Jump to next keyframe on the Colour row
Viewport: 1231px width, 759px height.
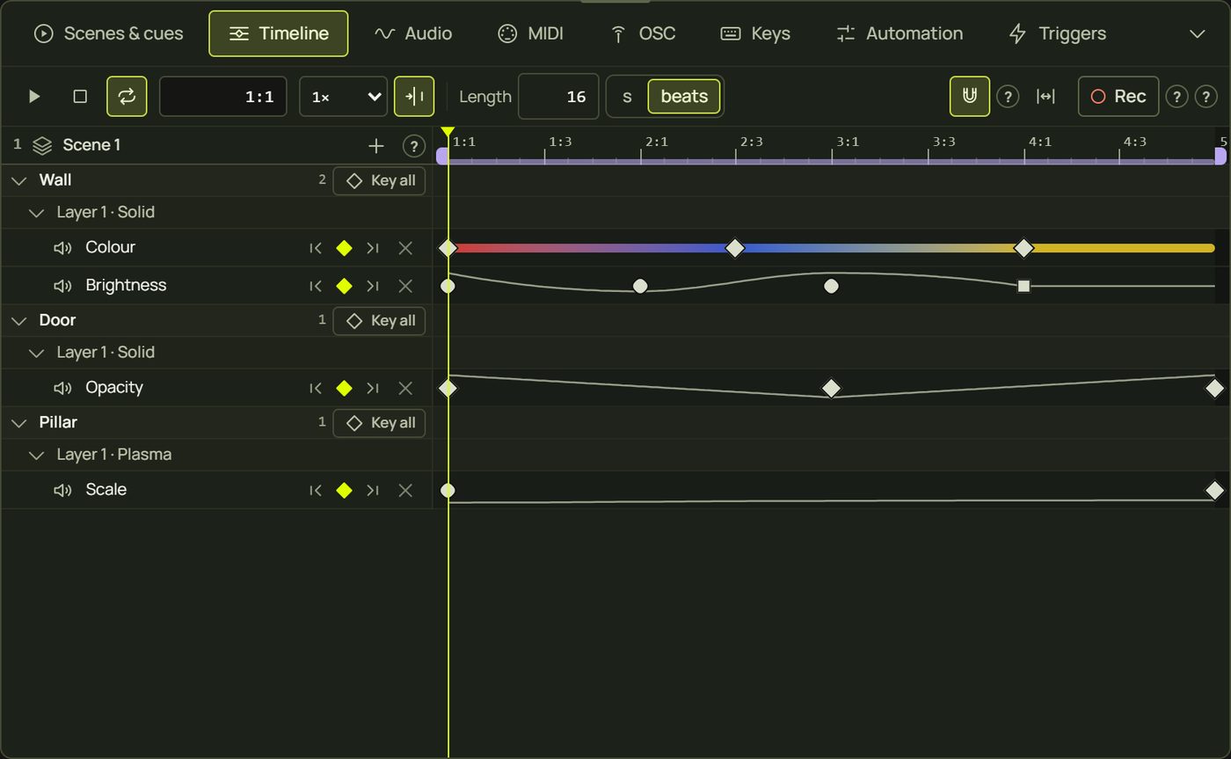coord(373,248)
